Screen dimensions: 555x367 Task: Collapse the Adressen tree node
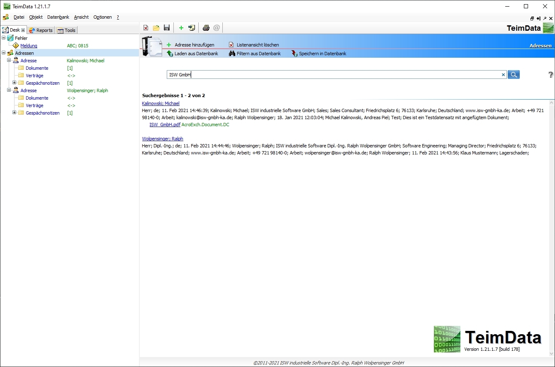click(4, 53)
